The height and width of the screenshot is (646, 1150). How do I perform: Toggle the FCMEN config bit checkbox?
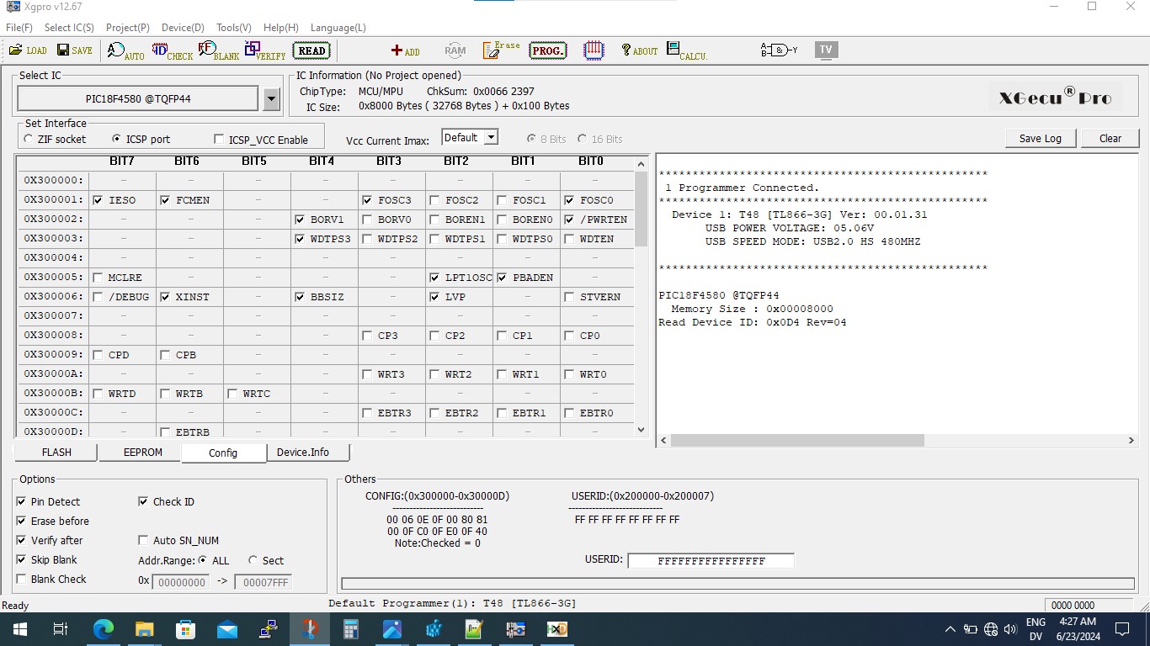166,200
